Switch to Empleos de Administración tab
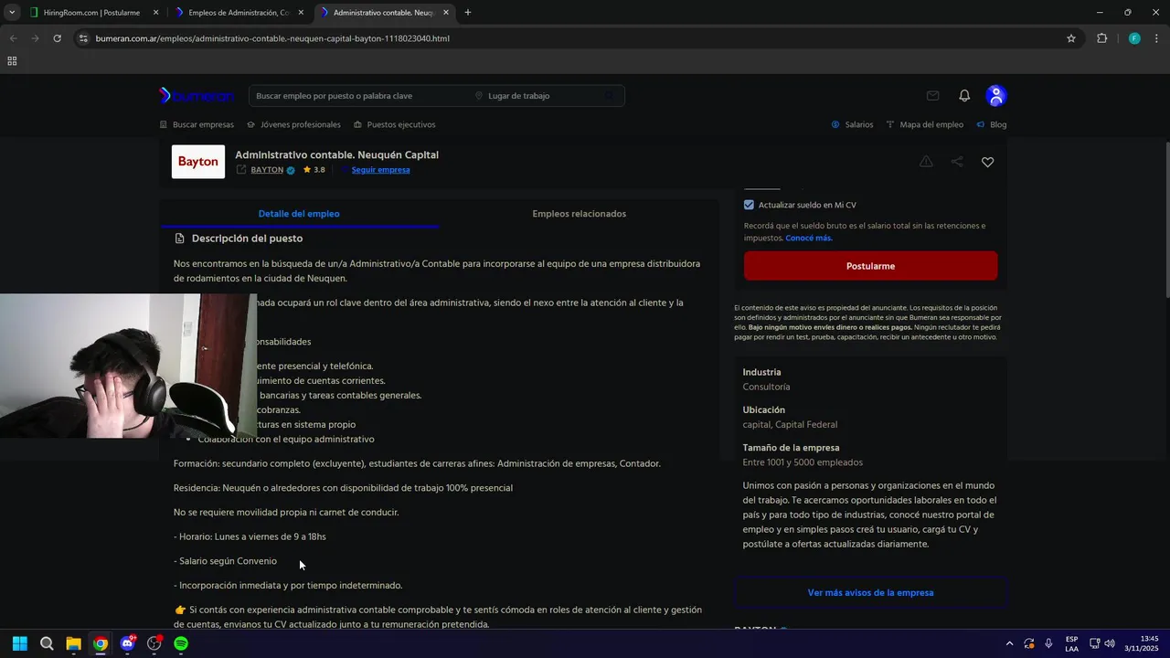 (x=238, y=13)
